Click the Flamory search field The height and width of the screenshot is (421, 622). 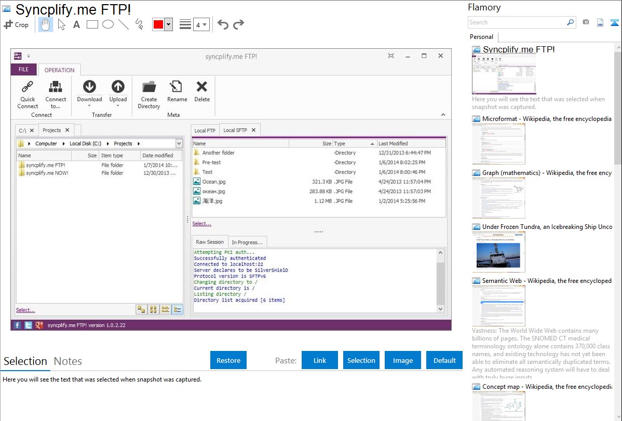pyautogui.click(x=517, y=22)
